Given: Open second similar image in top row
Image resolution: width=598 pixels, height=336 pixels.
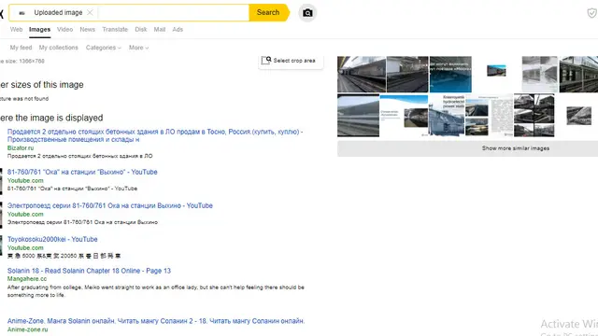Looking at the screenshot, I should point(407,75).
